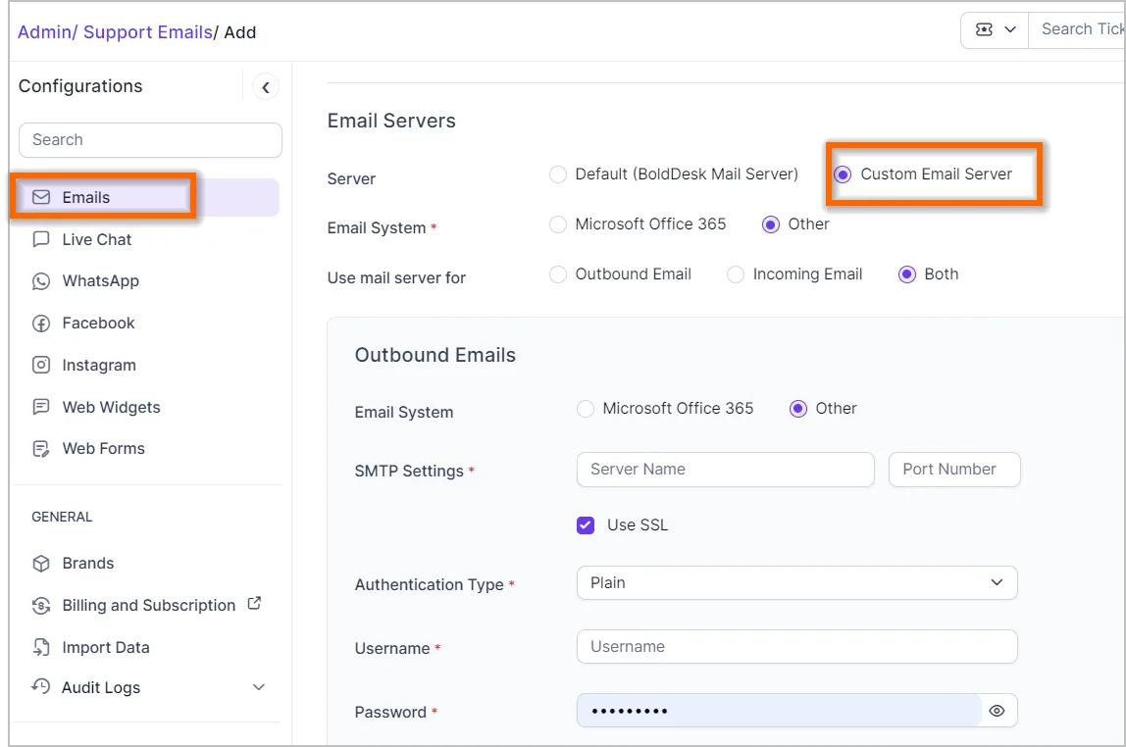
Task: Collapse the Configurations sidebar panel
Action: point(265,87)
